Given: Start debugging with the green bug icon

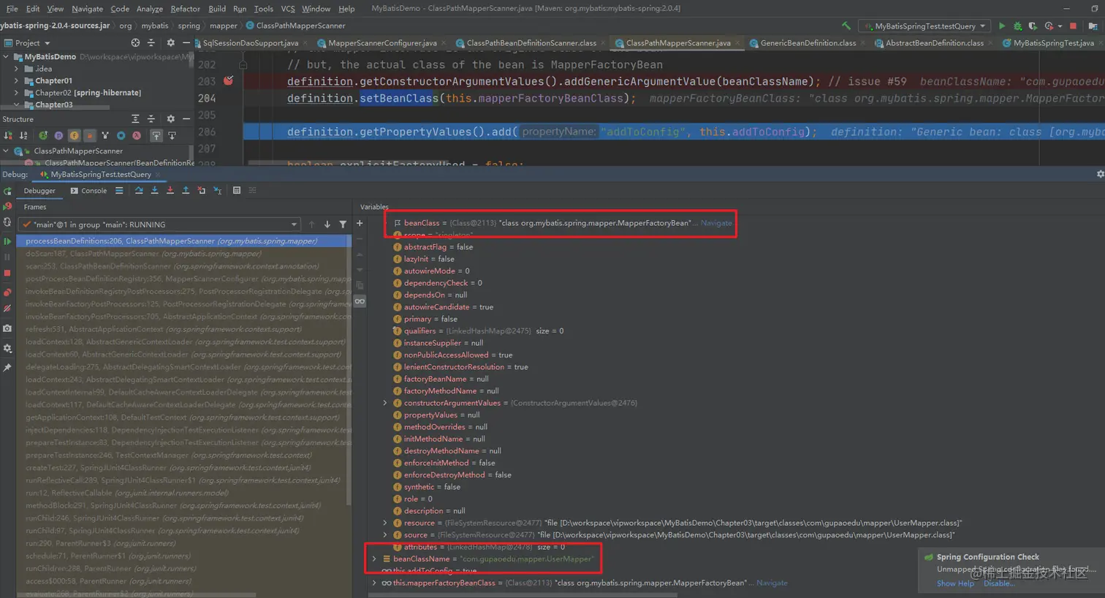Looking at the screenshot, I should 1017,26.
